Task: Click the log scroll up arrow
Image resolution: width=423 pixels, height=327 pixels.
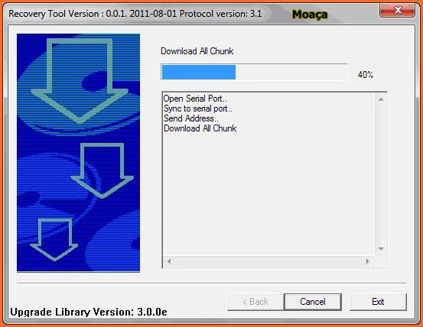Action: (x=381, y=99)
